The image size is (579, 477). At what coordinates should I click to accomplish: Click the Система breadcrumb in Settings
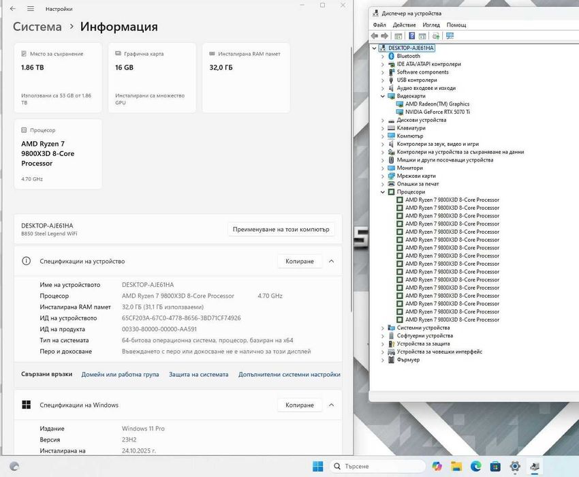click(37, 27)
